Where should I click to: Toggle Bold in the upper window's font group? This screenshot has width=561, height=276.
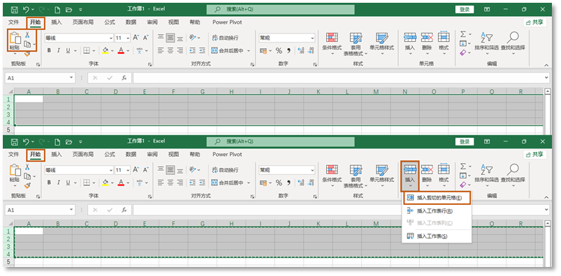pyautogui.click(x=49, y=51)
